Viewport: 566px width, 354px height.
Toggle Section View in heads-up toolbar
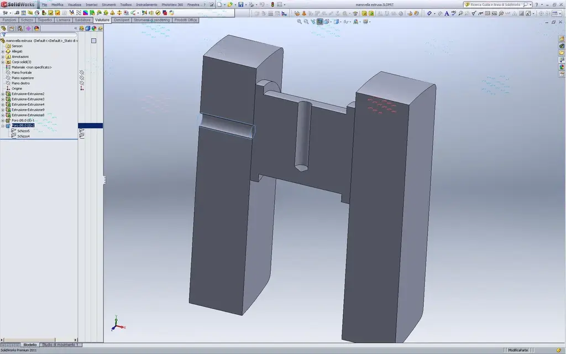(320, 22)
